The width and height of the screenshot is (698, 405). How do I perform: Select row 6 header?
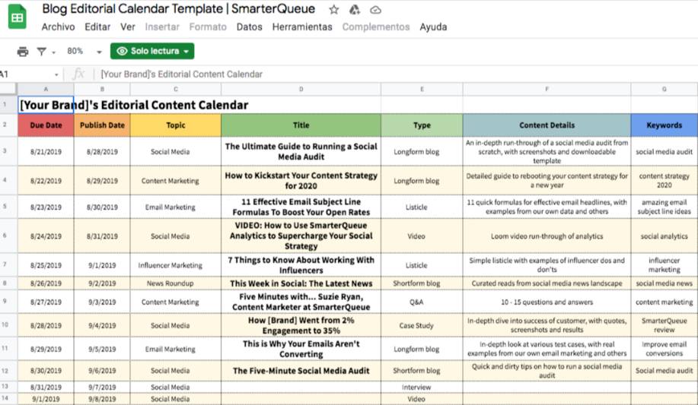tap(8, 236)
